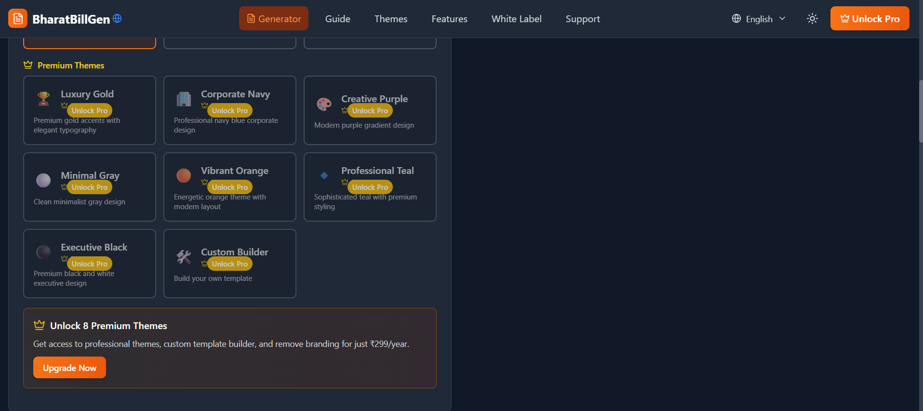Click the Professional Teal theme title
923x411 pixels.
[x=377, y=171]
